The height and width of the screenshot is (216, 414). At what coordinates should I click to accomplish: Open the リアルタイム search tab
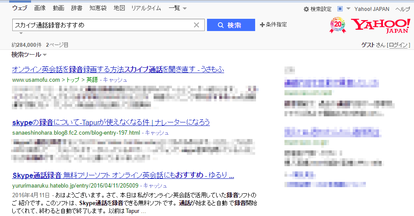pyautogui.click(x=146, y=8)
